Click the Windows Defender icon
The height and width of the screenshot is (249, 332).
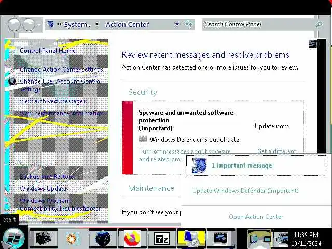coord(143,139)
